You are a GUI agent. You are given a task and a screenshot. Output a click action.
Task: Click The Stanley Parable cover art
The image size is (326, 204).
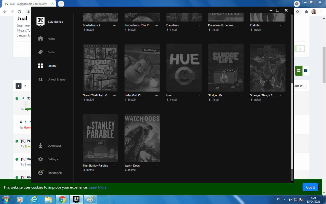100,138
